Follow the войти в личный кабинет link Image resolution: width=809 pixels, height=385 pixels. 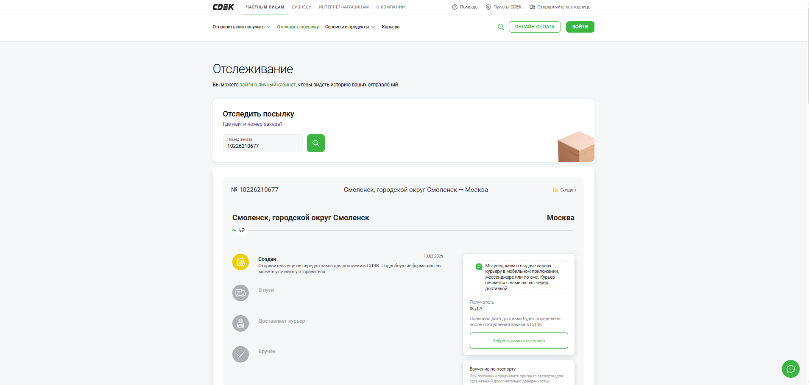267,85
